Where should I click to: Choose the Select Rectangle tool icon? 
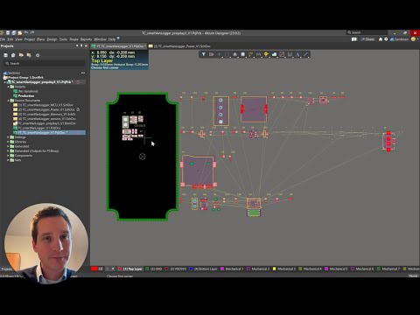click(x=227, y=54)
